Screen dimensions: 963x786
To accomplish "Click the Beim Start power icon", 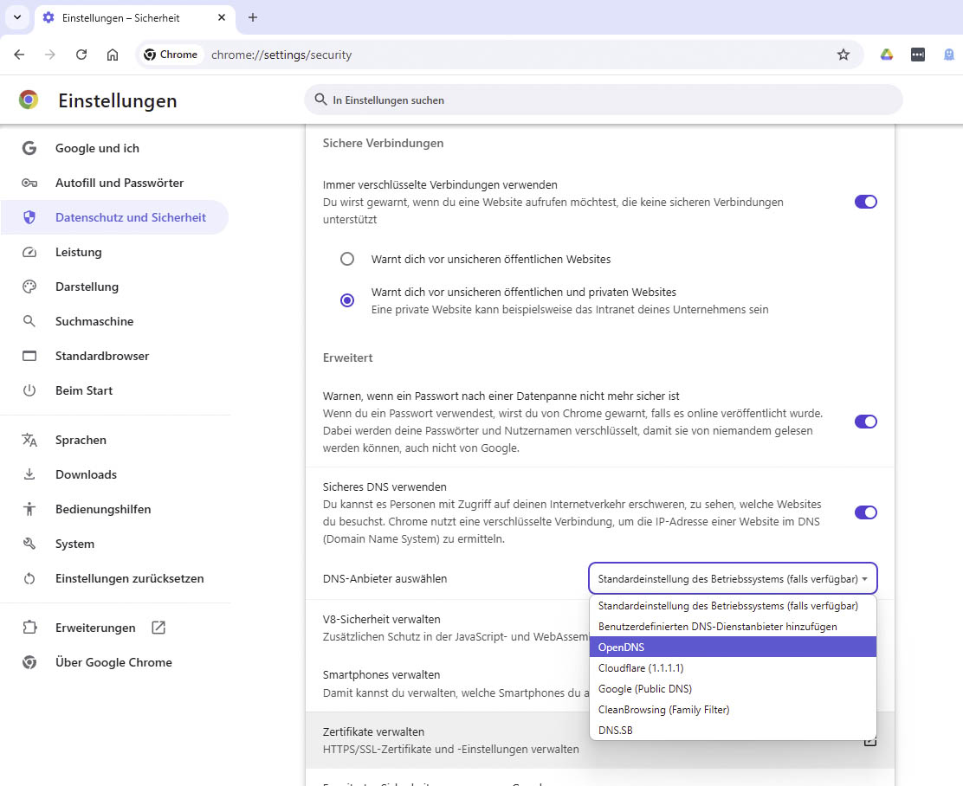I will pyautogui.click(x=29, y=390).
